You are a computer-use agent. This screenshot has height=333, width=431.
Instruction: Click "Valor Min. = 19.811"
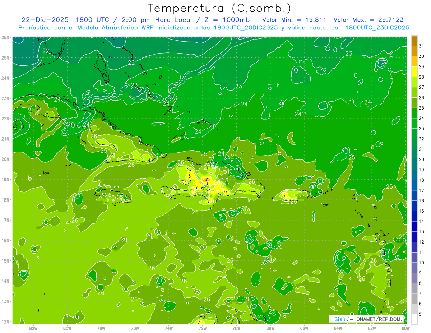(x=294, y=20)
